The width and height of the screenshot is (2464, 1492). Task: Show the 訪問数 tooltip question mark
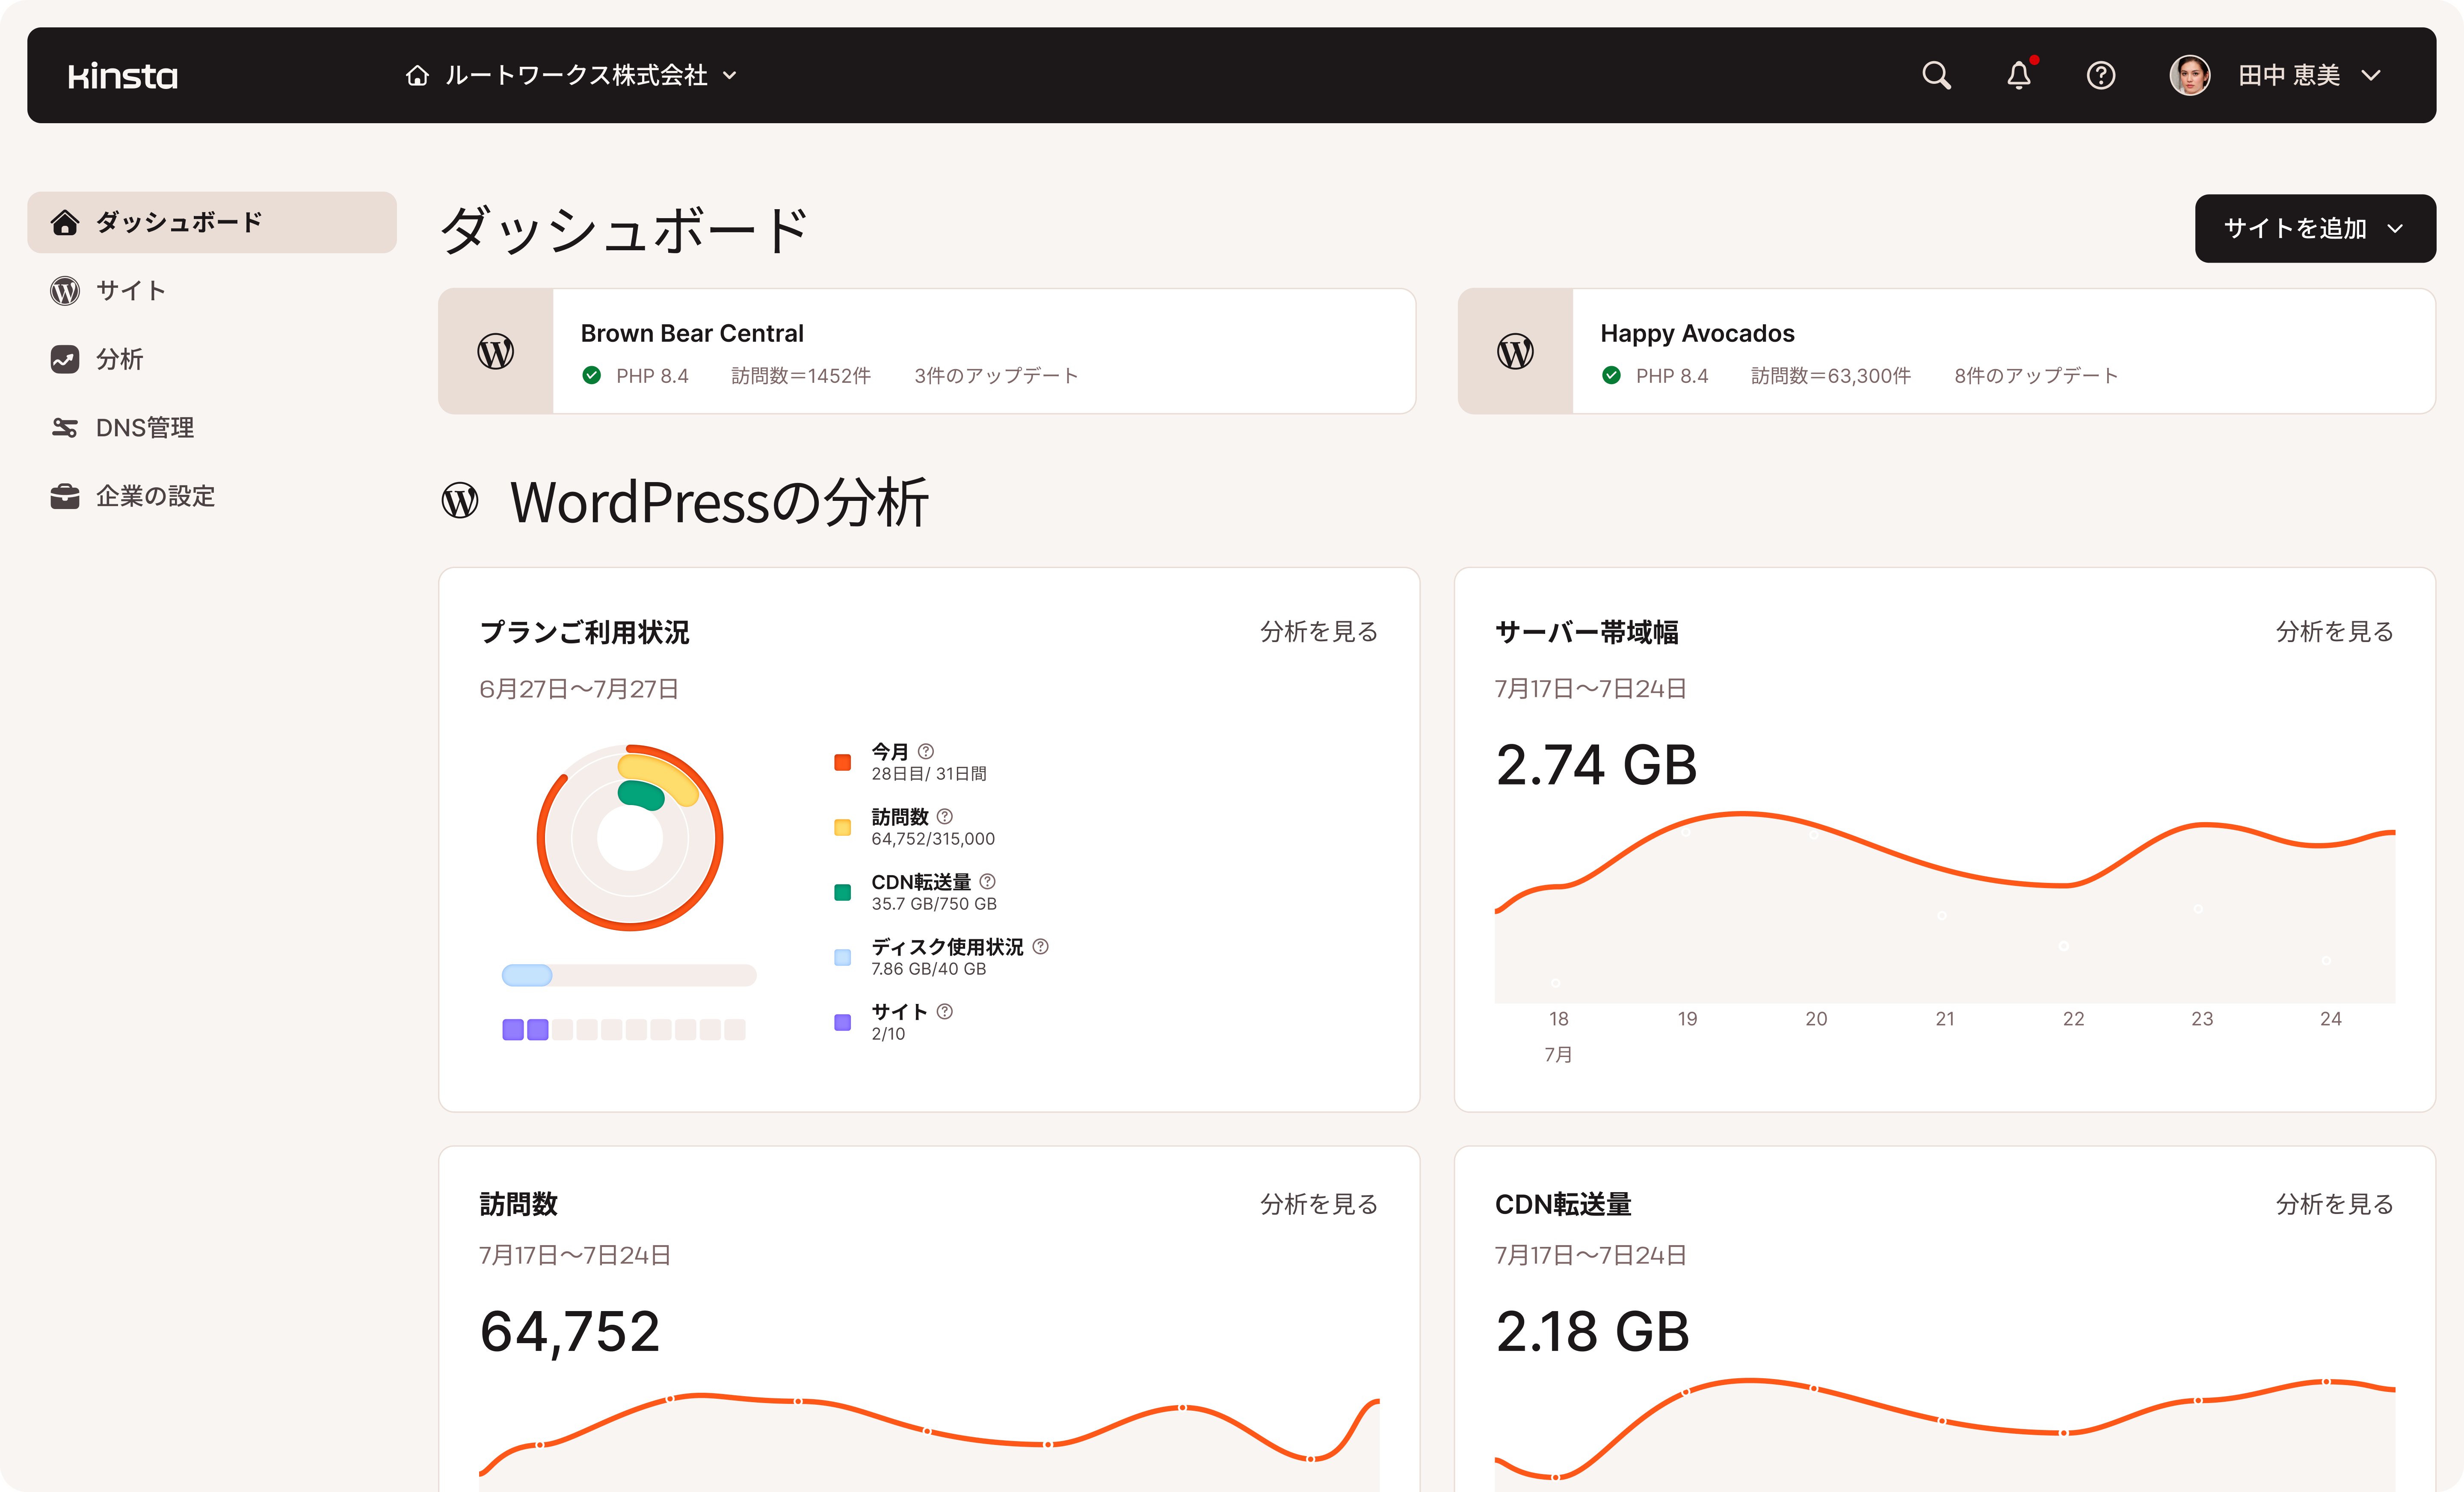[946, 816]
